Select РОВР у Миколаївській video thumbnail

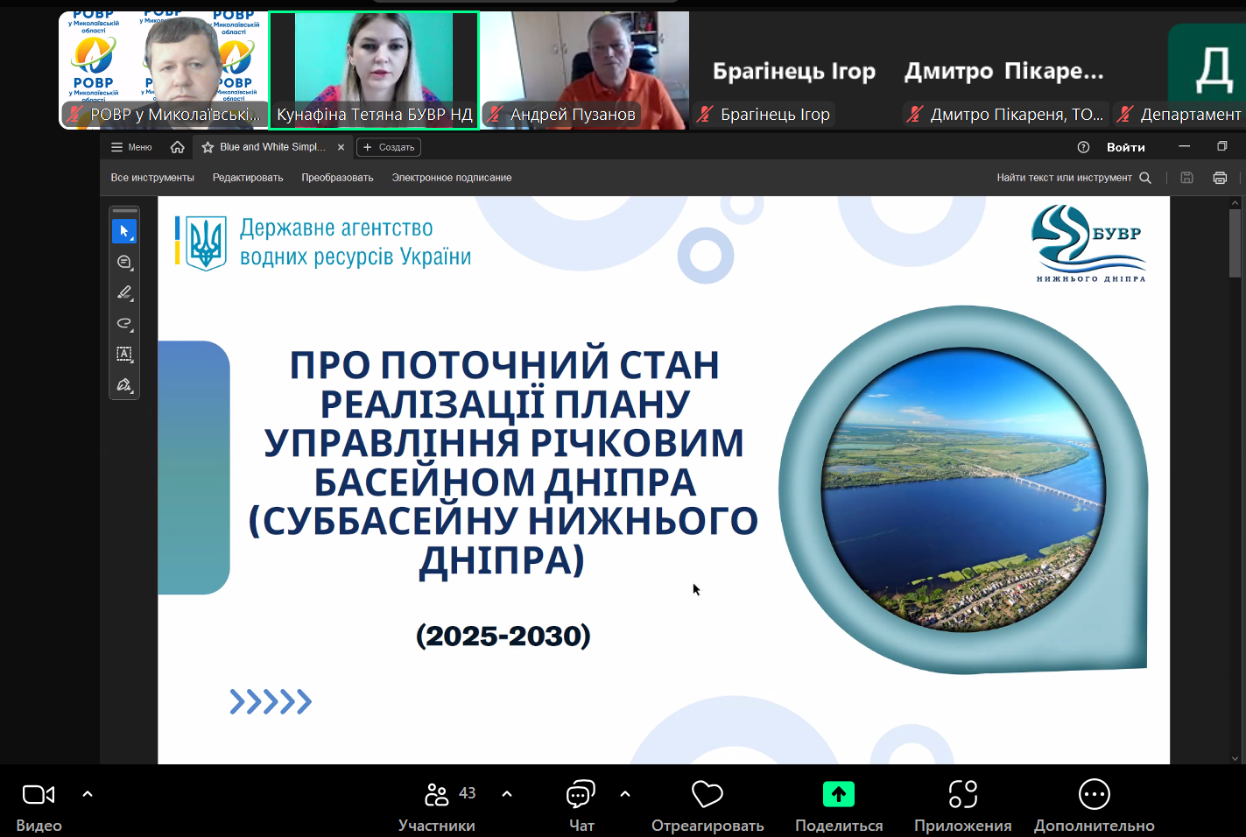pyautogui.click(x=164, y=70)
